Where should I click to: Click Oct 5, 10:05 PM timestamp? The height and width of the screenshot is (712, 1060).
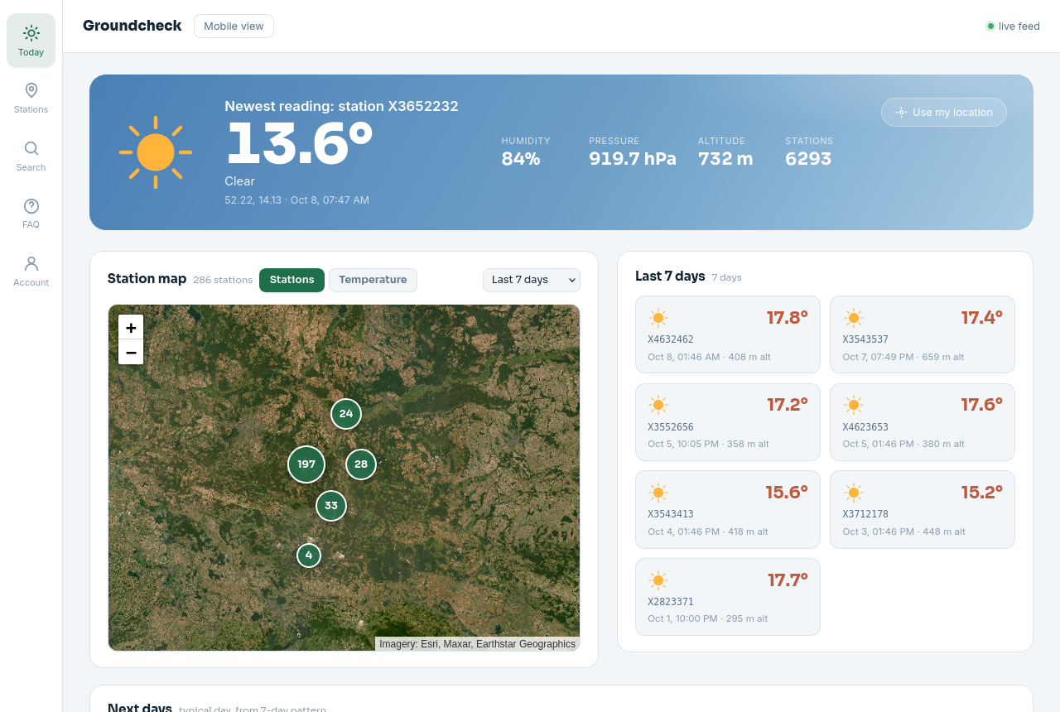[683, 444]
